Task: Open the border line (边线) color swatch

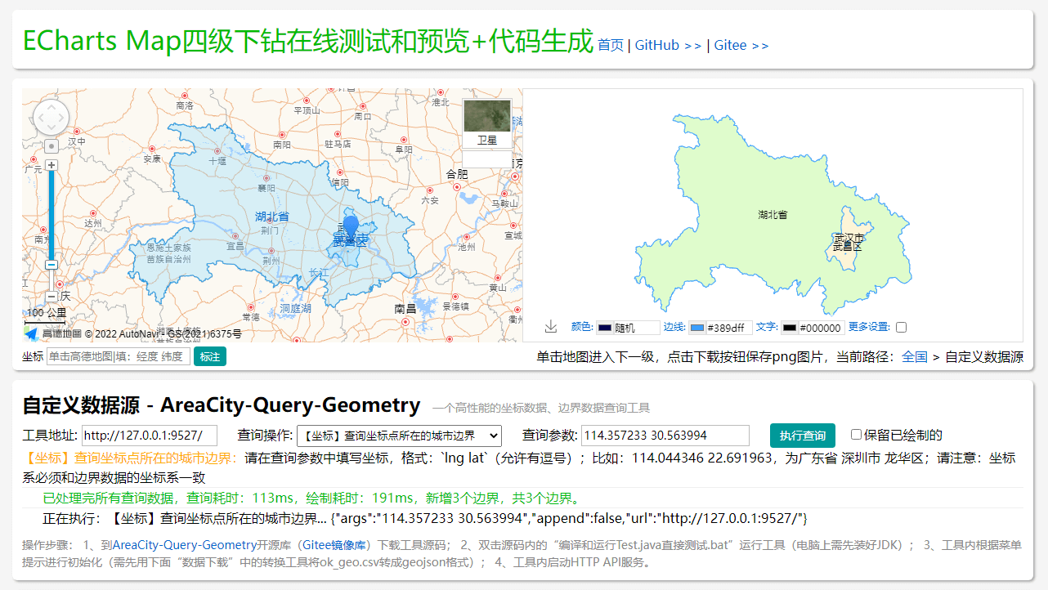Action: [697, 328]
